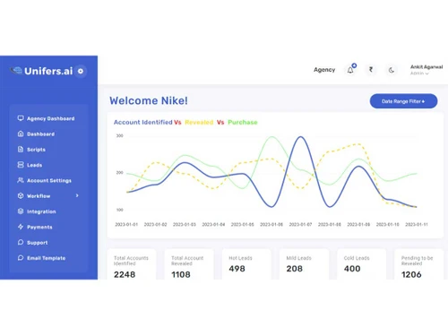Click the Unifers.ai logo icon
This screenshot has width=448, height=336.
point(16,71)
